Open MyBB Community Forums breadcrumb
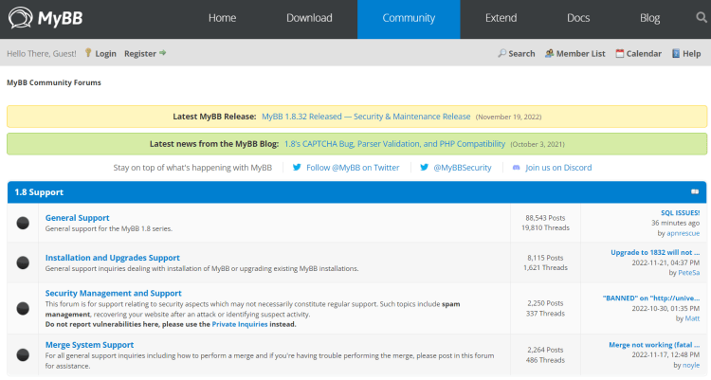This screenshot has height=380, width=711. pyautogui.click(x=54, y=82)
